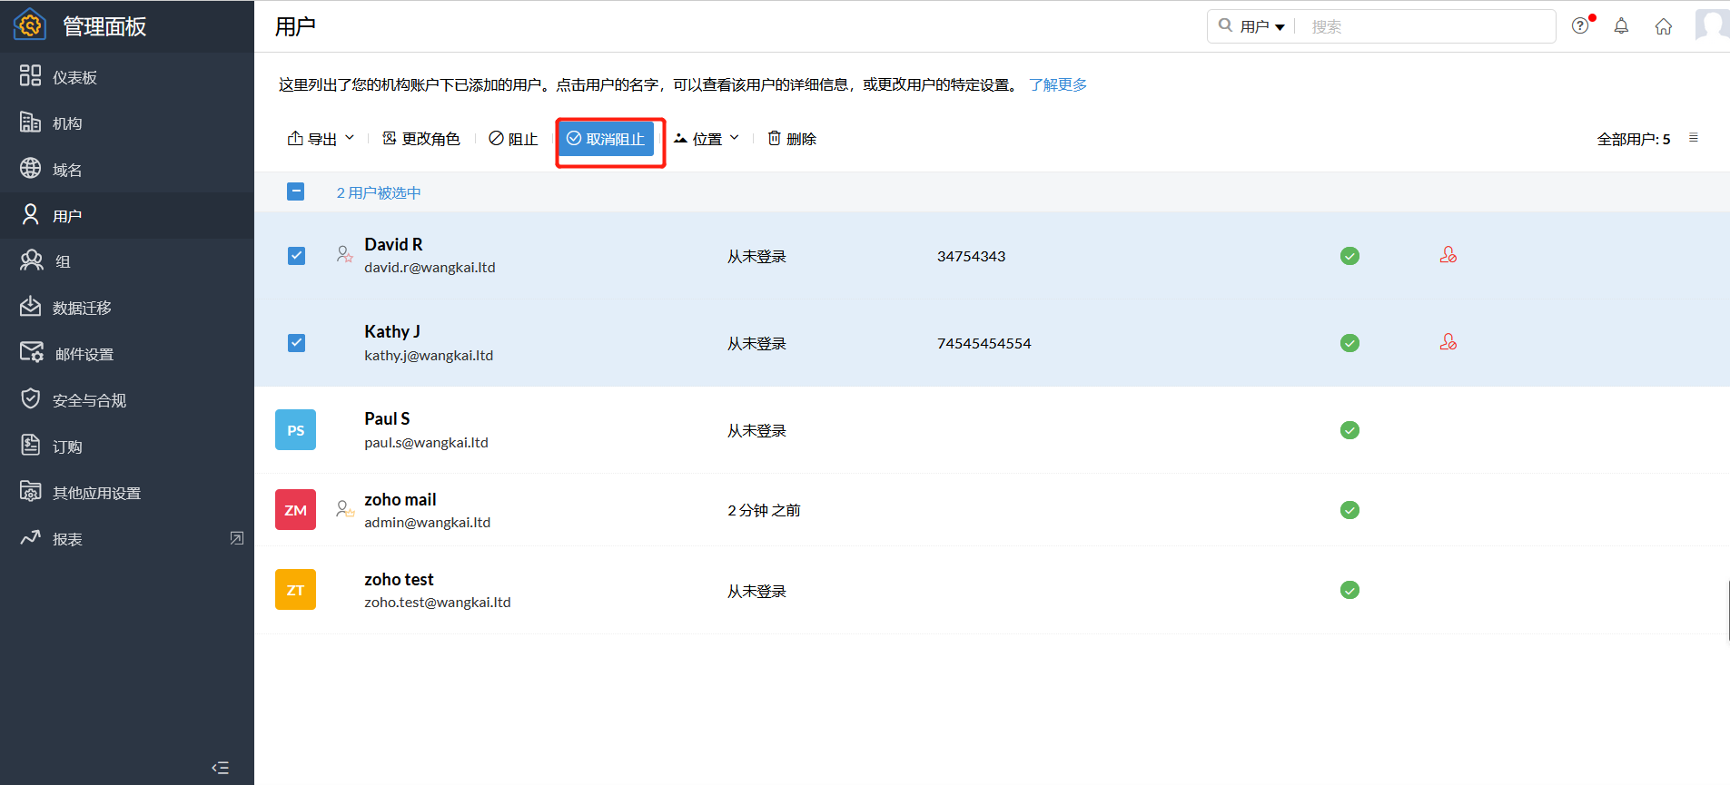This screenshot has width=1730, height=785.
Task: Click the 搜索 search input field
Action: pyautogui.click(x=1426, y=27)
